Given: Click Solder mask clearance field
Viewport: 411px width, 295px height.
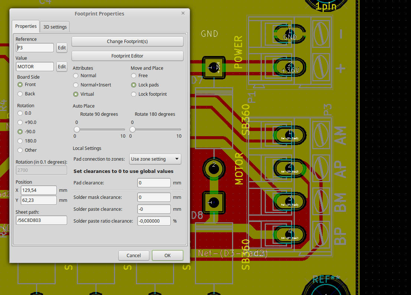Looking at the screenshot, I should pyautogui.click(x=154, y=197).
